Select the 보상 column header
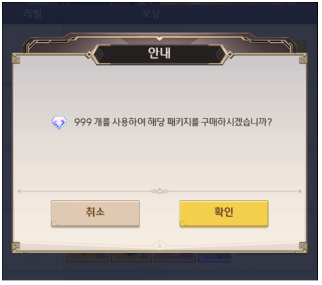The height and width of the screenshot is (285, 322). point(151,14)
